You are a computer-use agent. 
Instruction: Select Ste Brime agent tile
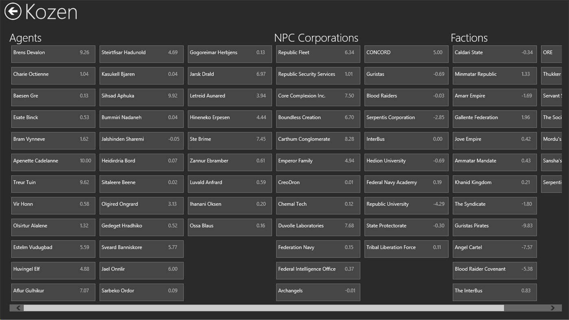coord(230,141)
